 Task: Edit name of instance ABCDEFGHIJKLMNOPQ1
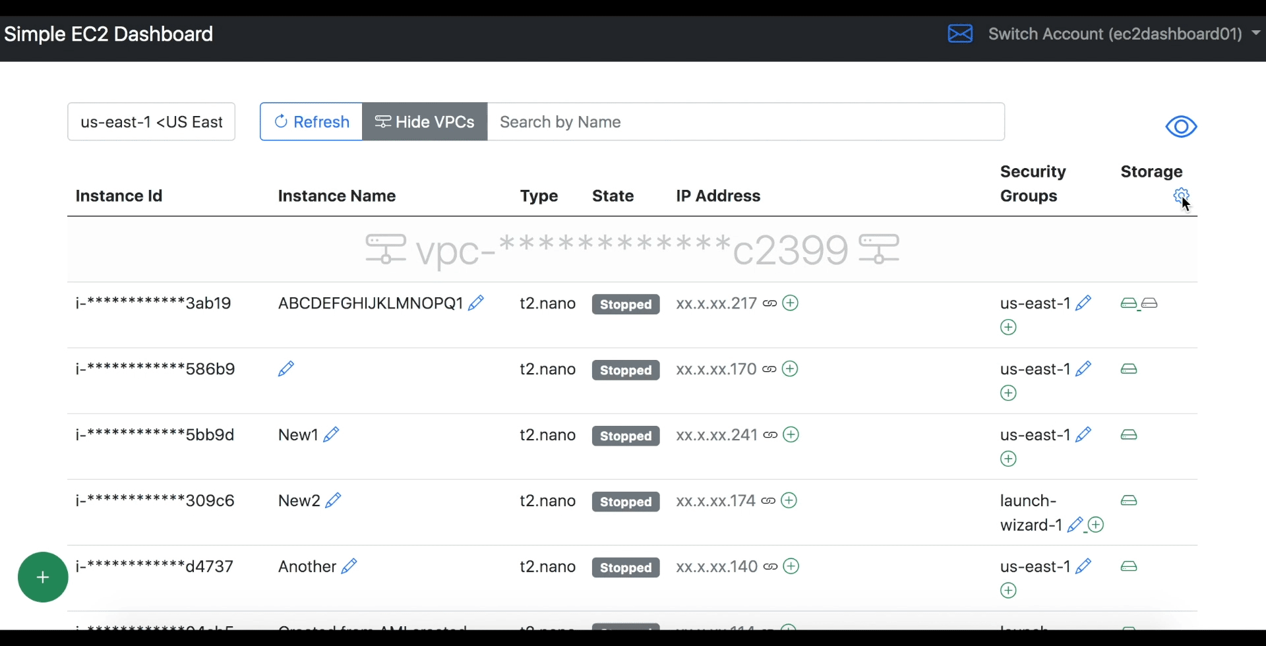point(476,303)
